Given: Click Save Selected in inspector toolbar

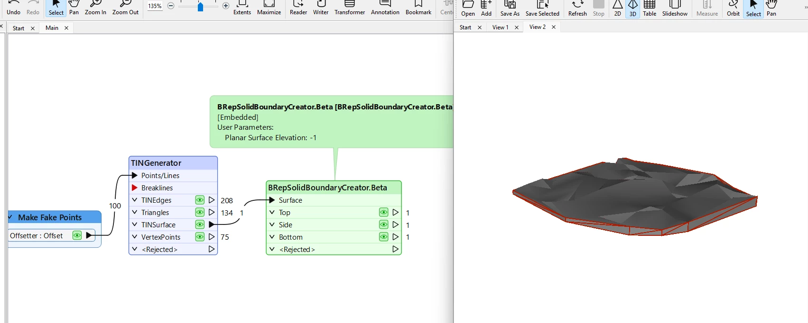Looking at the screenshot, I should [542, 9].
